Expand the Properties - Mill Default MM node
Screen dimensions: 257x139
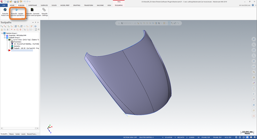(x=4, y=35)
